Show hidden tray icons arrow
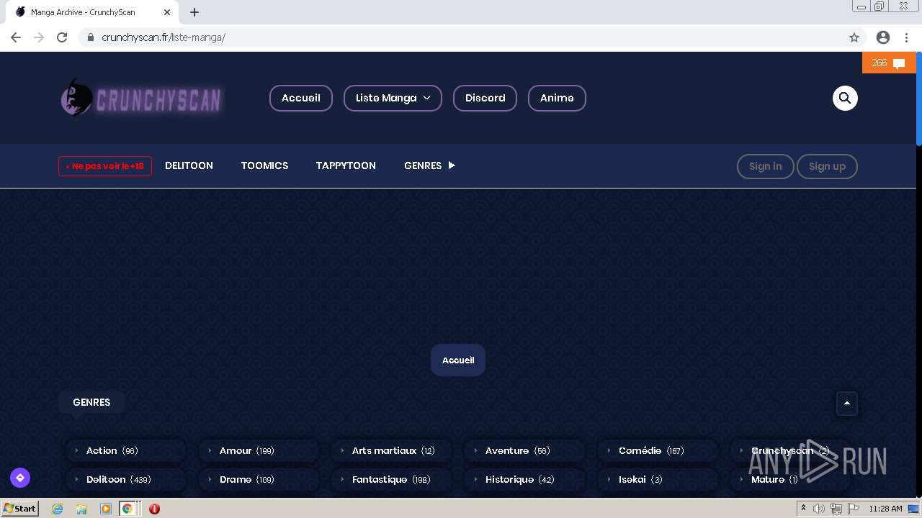The image size is (922, 518). [x=803, y=509]
